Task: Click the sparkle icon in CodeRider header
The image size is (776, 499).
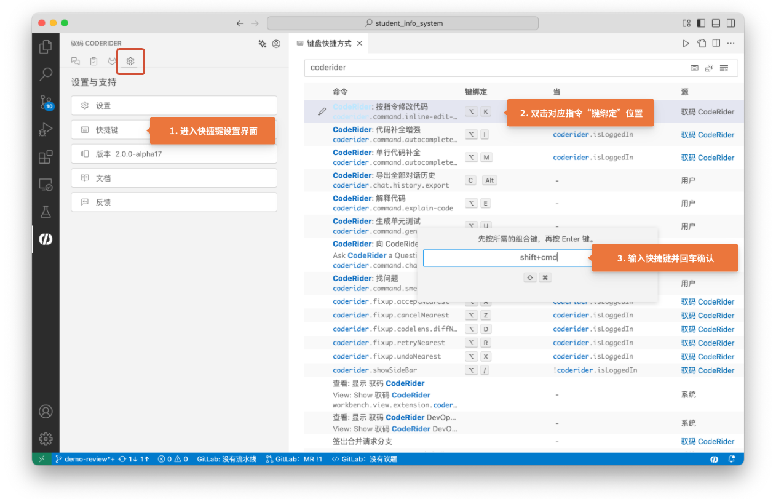Action: coord(263,44)
